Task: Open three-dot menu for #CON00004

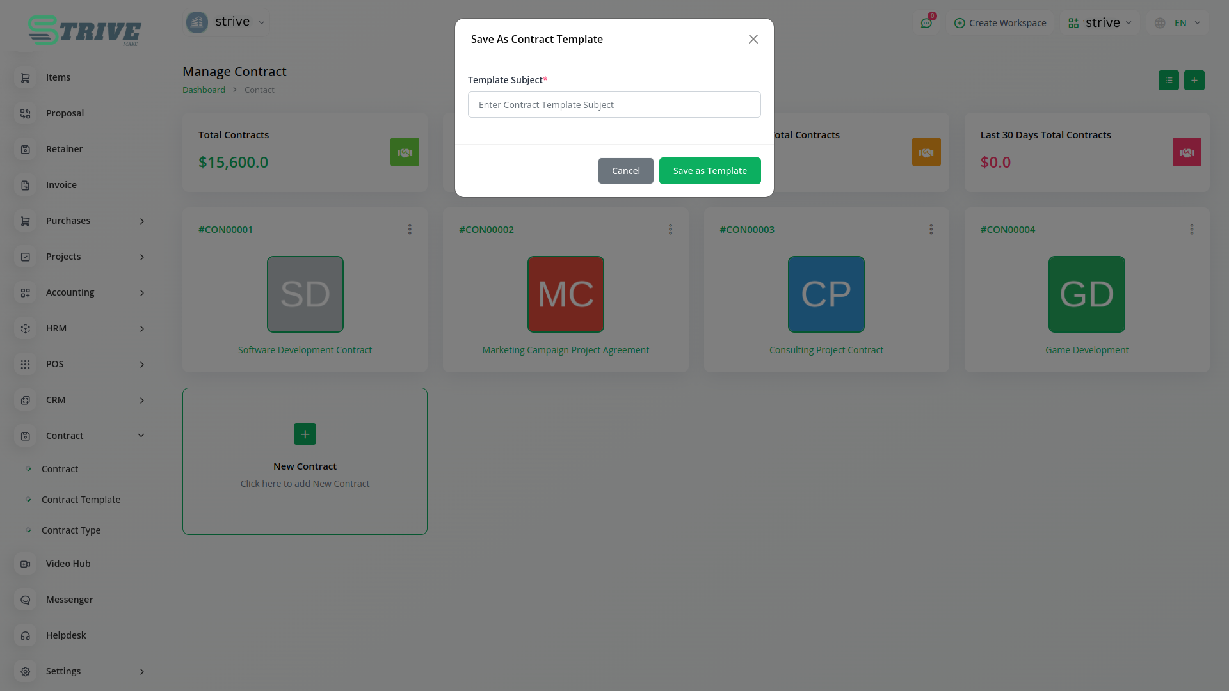Action: 1191,229
